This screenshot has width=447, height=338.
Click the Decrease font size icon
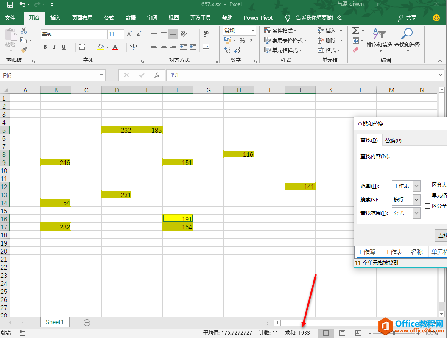pos(139,34)
